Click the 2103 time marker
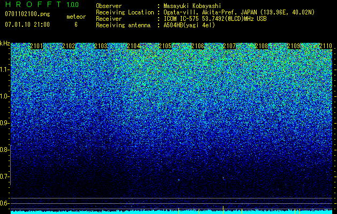This screenshot has height=214, width=337. pos(101,46)
